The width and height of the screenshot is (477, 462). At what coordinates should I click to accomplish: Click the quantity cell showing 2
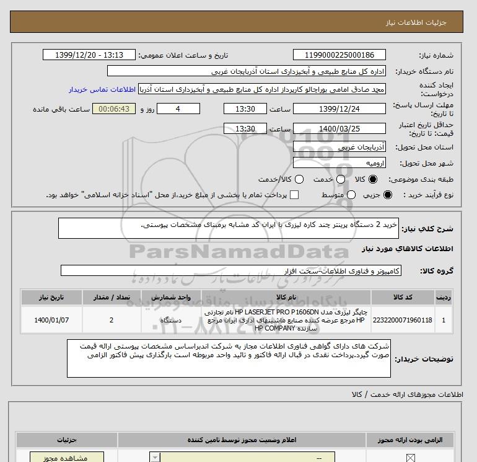[x=112, y=320]
